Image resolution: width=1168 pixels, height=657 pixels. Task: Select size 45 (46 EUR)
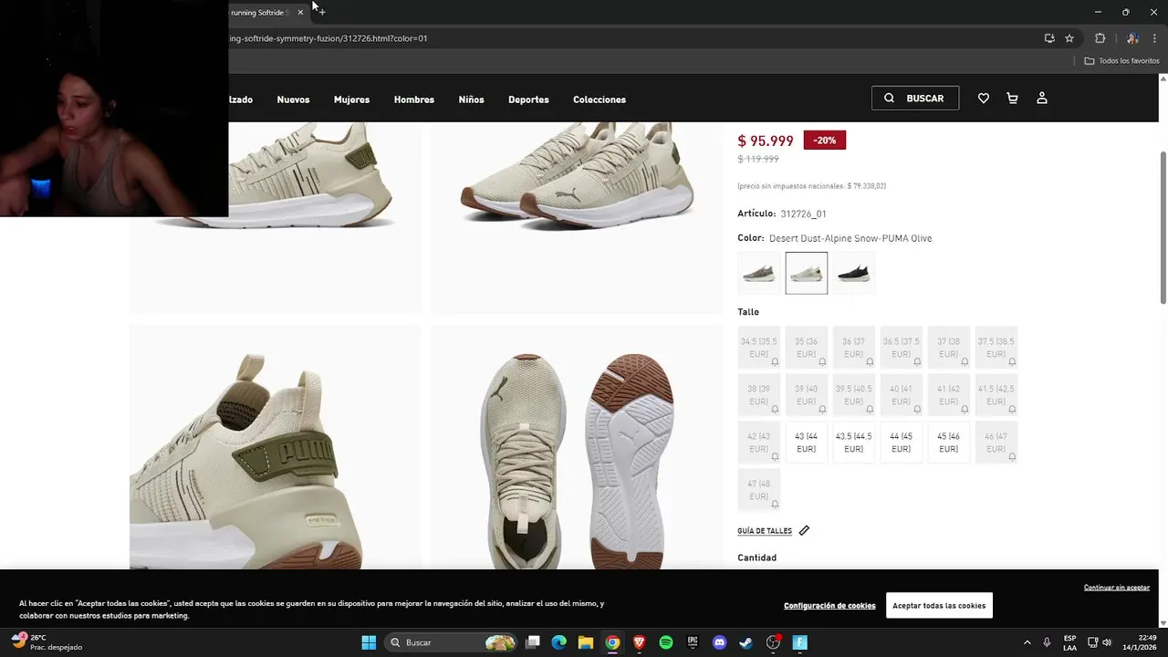(x=948, y=443)
